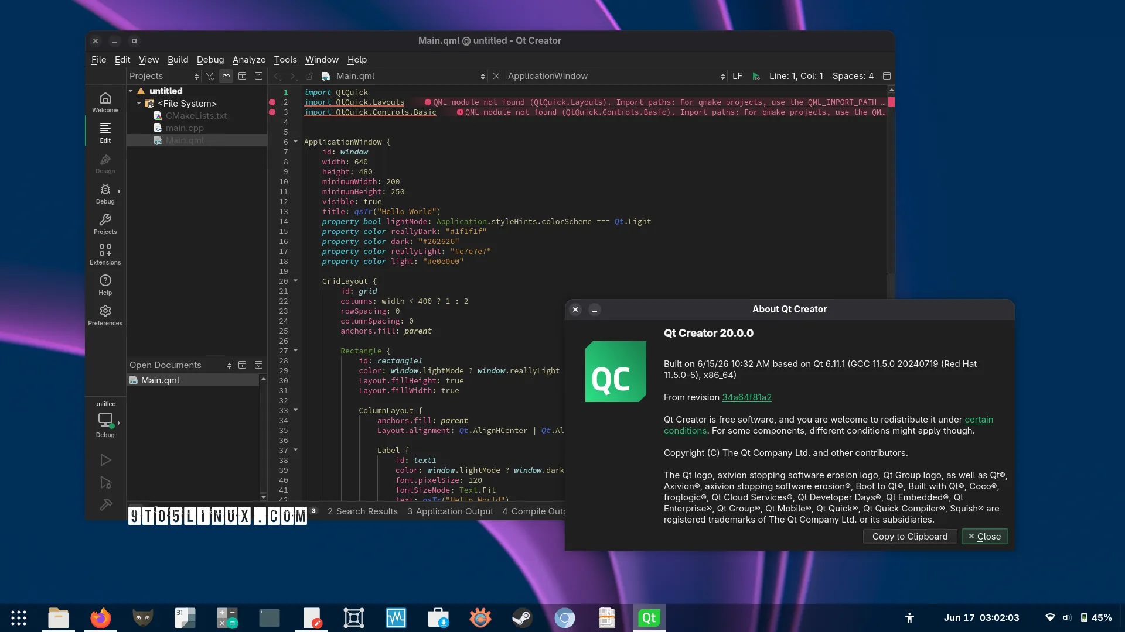Screen dimensions: 1125x632
Task: Click the Build hammer icon
Action: pos(105,504)
